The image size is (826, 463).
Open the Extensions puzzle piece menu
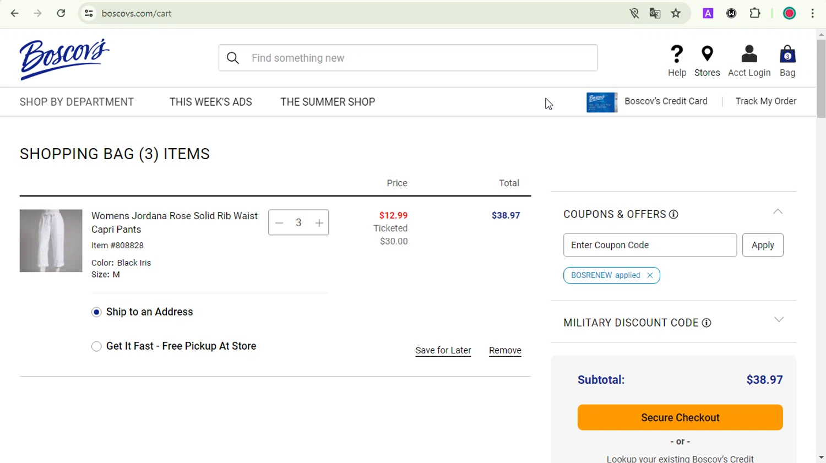point(755,13)
